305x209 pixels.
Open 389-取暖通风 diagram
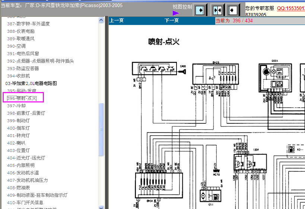click(21, 39)
